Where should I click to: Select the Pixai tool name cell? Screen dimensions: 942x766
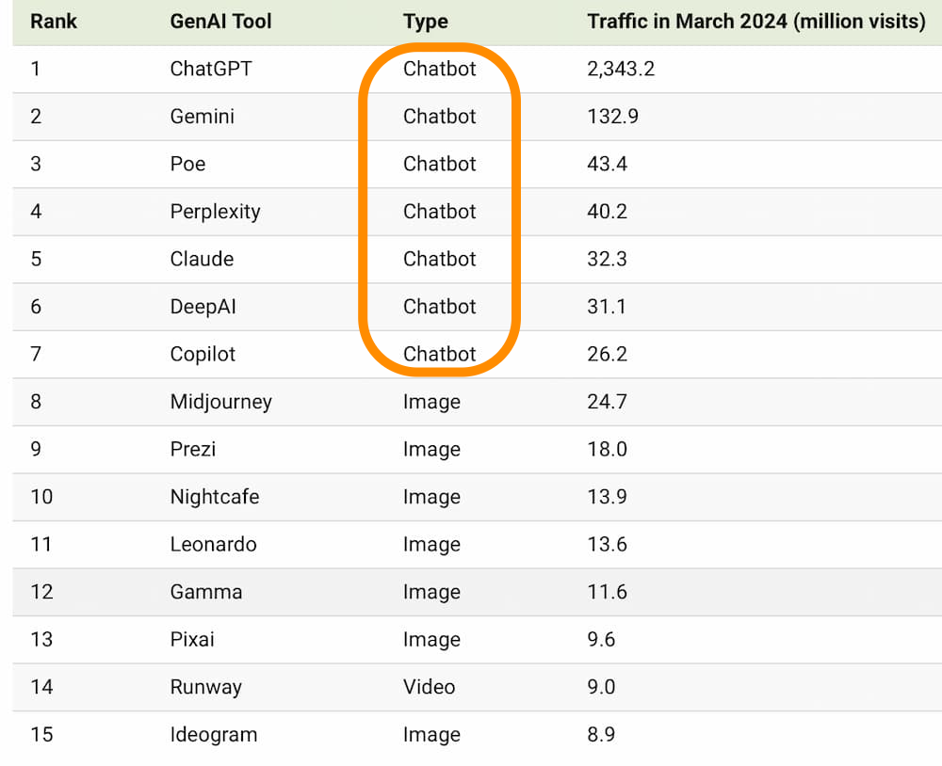pyautogui.click(x=192, y=639)
